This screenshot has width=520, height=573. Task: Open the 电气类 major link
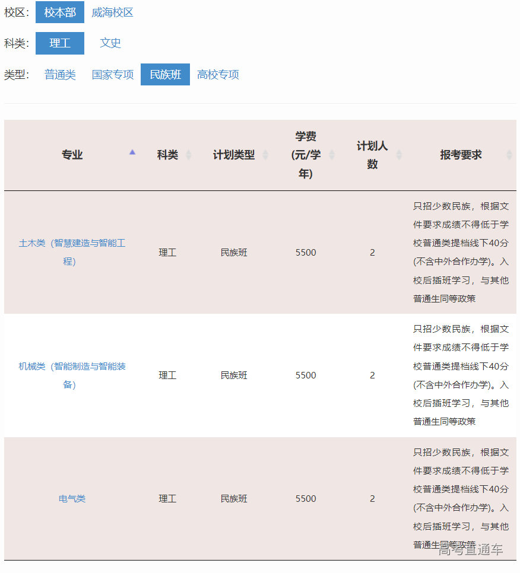pyautogui.click(x=72, y=498)
